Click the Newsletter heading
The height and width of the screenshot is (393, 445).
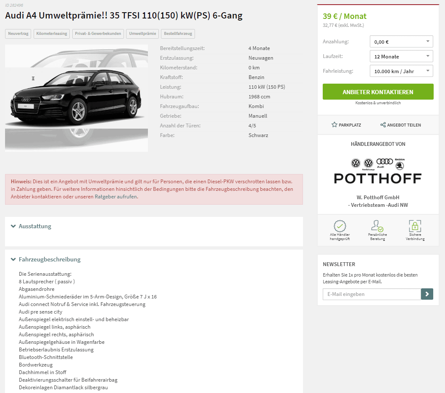(x=339, y=264)
